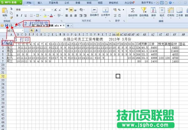The image size is (188, 130).
Task: Open the WPS 表格 application menu
Action: click(11, 2)
